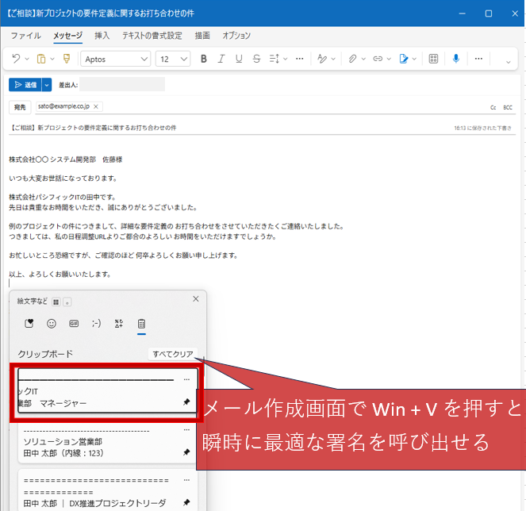The image size is (526, 511).
Task: Click the strikethrough formatting icon
Action: pos(256,59)
